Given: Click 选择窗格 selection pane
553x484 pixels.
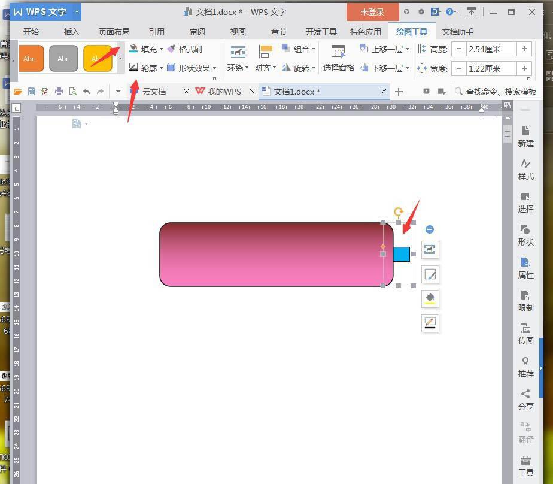Looking at the screenshot, I should click(338, 58).
